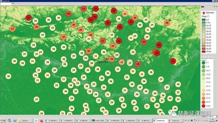Select the pale marker labeled 27
Screen dimensions: 218x123
tap(147, 106)
